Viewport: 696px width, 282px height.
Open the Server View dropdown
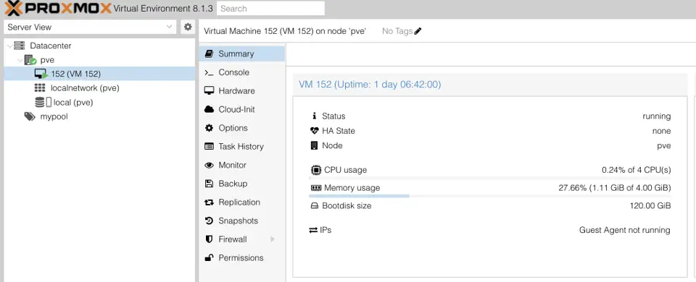pyautogui.click(x=91, y=27)
